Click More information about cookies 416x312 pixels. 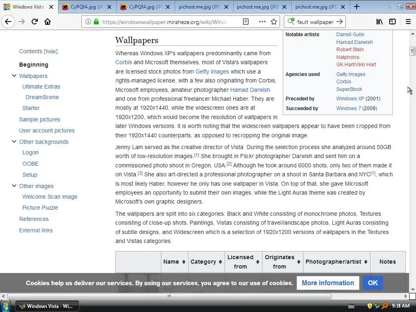[328, 283]
